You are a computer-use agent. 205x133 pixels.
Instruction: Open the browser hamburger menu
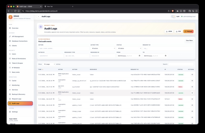click(196, 11)
